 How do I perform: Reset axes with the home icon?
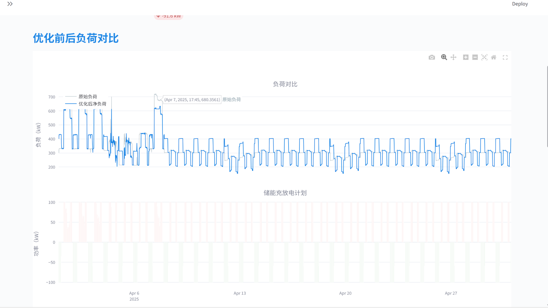(x=494, y=57)
